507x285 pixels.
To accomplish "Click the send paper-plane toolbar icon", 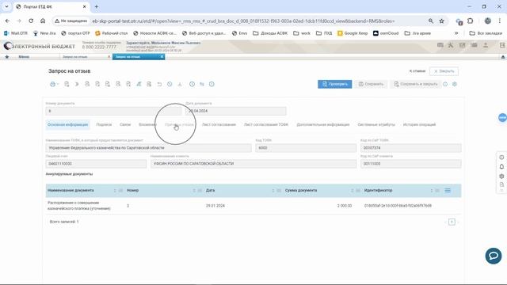I will pos(139,84).
